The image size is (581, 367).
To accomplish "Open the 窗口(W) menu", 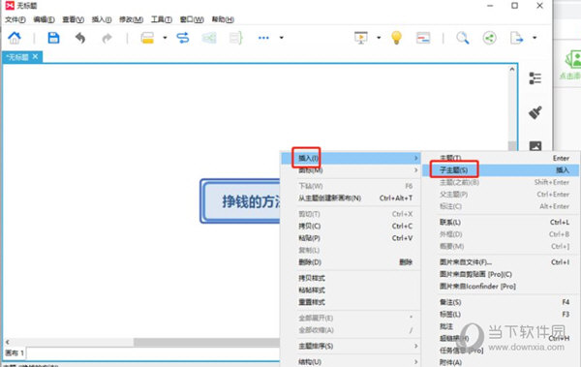I will tap(192, 19).
